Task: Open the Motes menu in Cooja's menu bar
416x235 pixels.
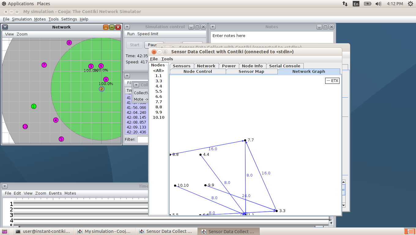Action: [x=40, y=19]
